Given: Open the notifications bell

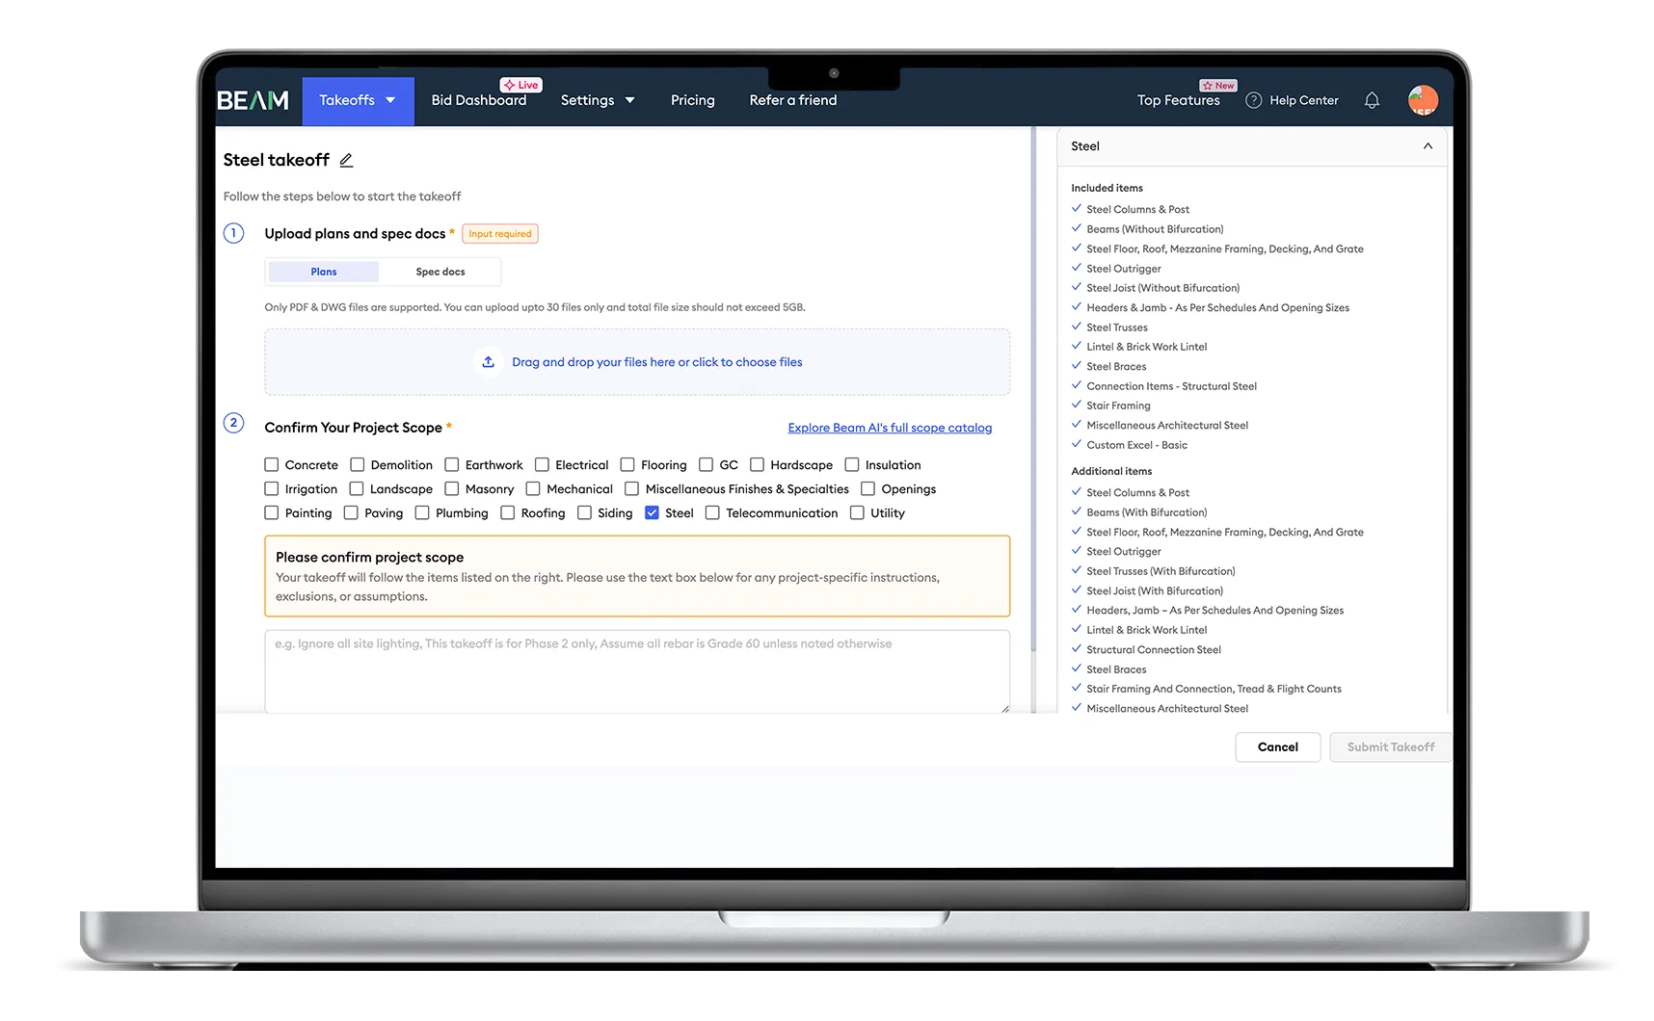Looking at the screenshot, I should pos(1372,100).
